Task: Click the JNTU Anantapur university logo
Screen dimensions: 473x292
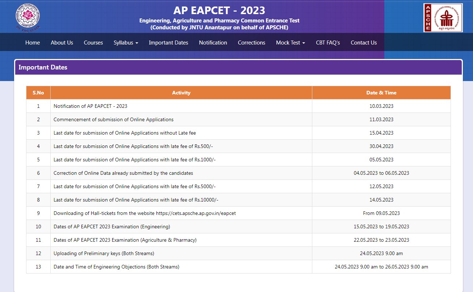Action: pos(28,17)
